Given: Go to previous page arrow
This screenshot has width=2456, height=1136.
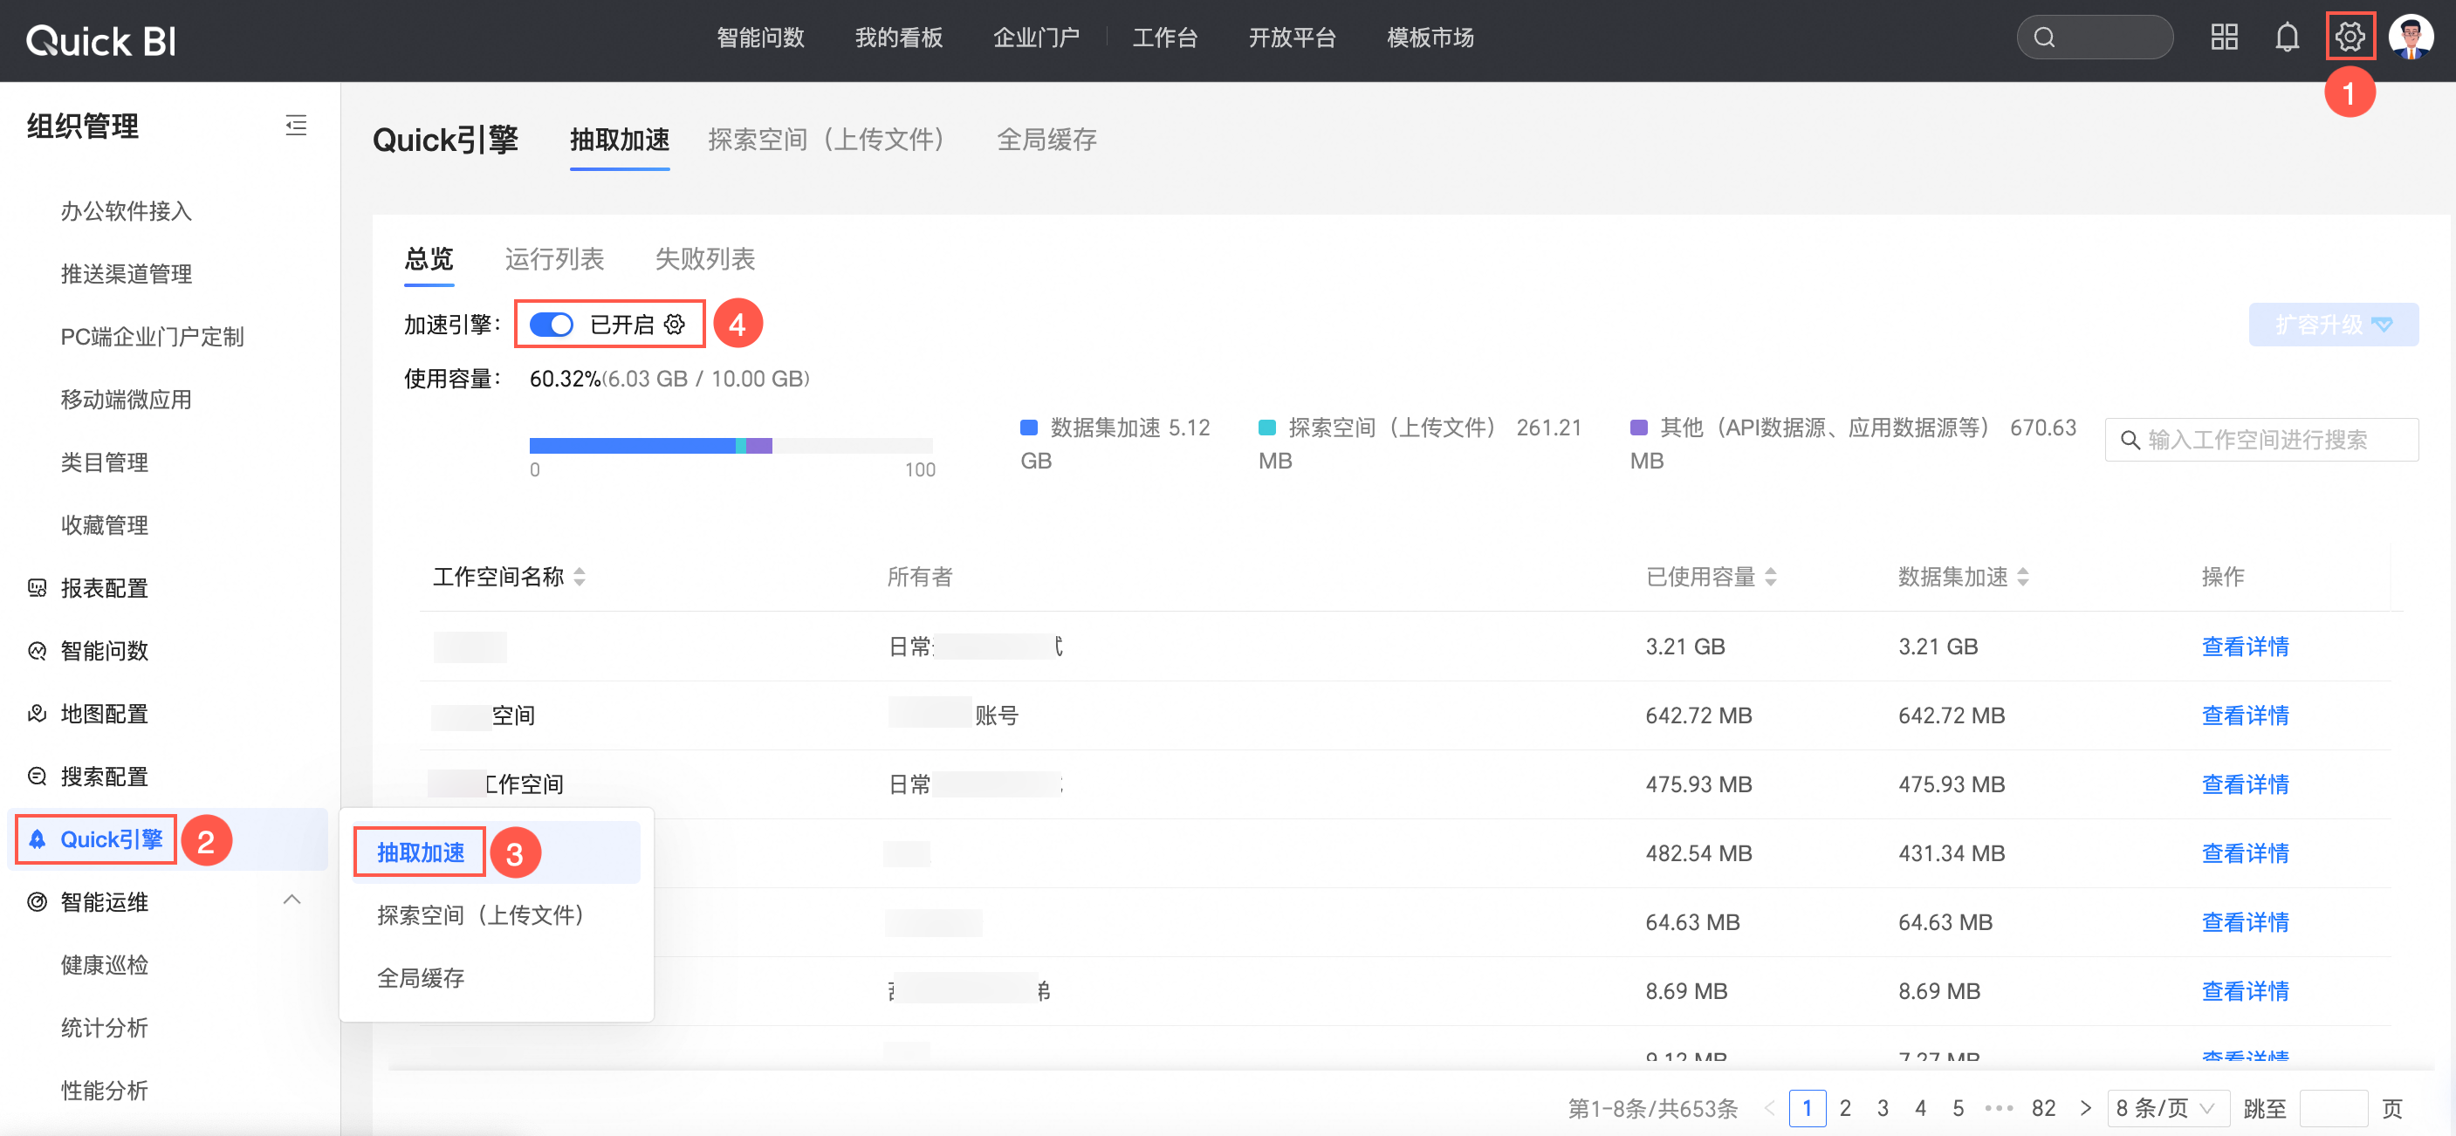Looking at the screenshot, I should coord(1769,1108).
